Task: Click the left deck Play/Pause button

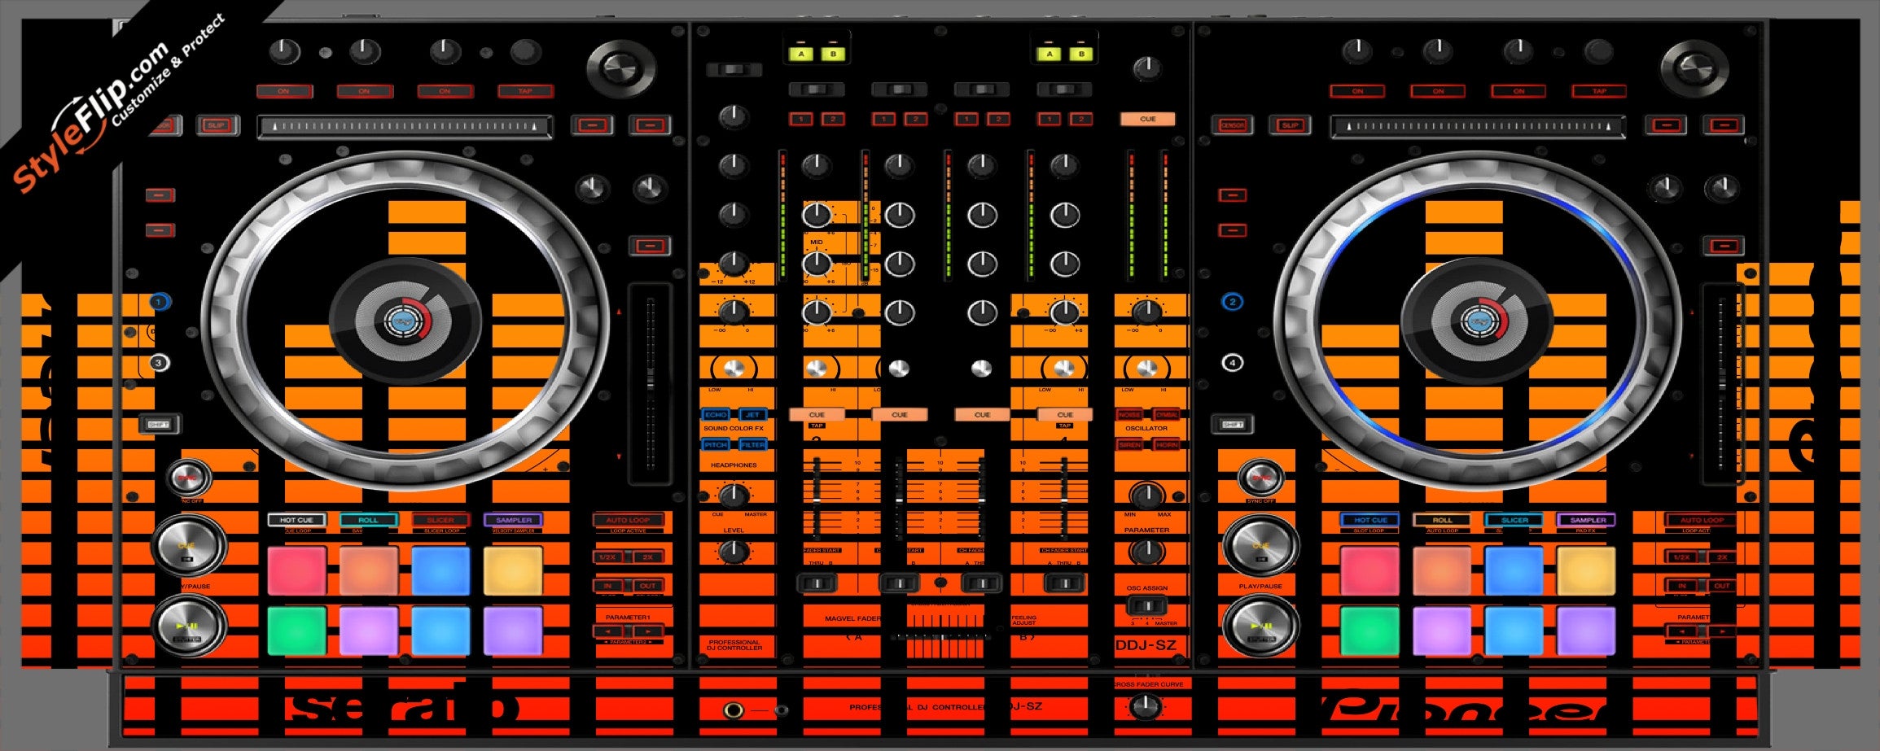Action: 188,627
